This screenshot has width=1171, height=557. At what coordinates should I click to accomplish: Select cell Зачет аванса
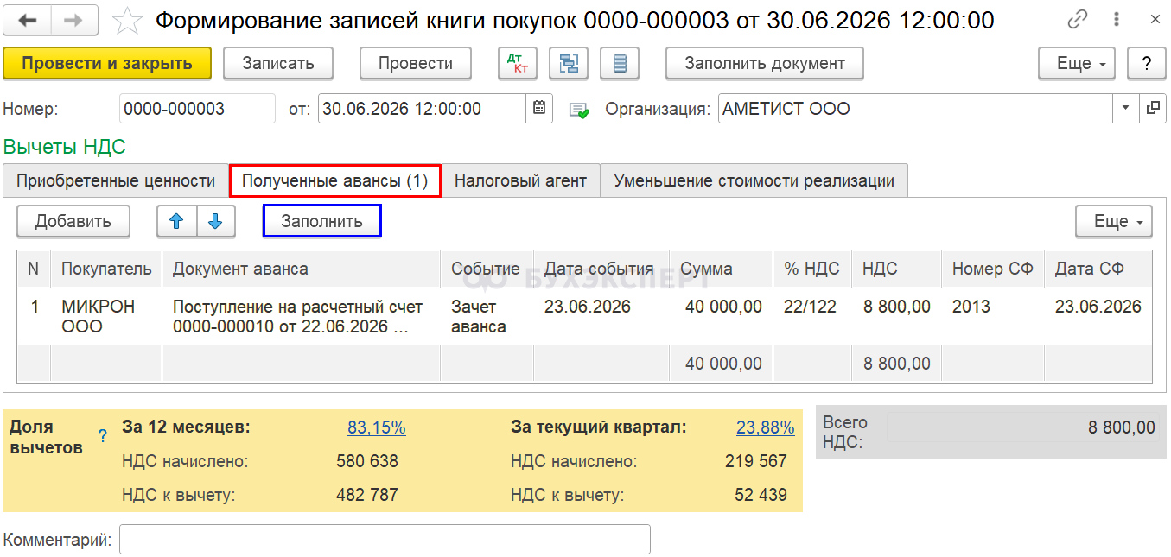(x=487, y=317)
